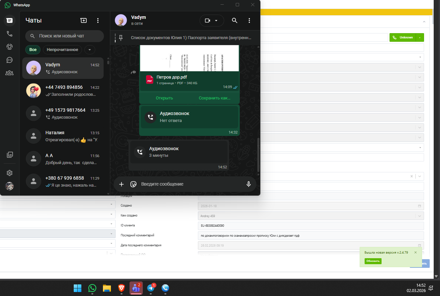Click the Аудиозвонок Нет ответа call entry
Image resolution: width=440 pixels, height=296 pixels.
point(189,117)
